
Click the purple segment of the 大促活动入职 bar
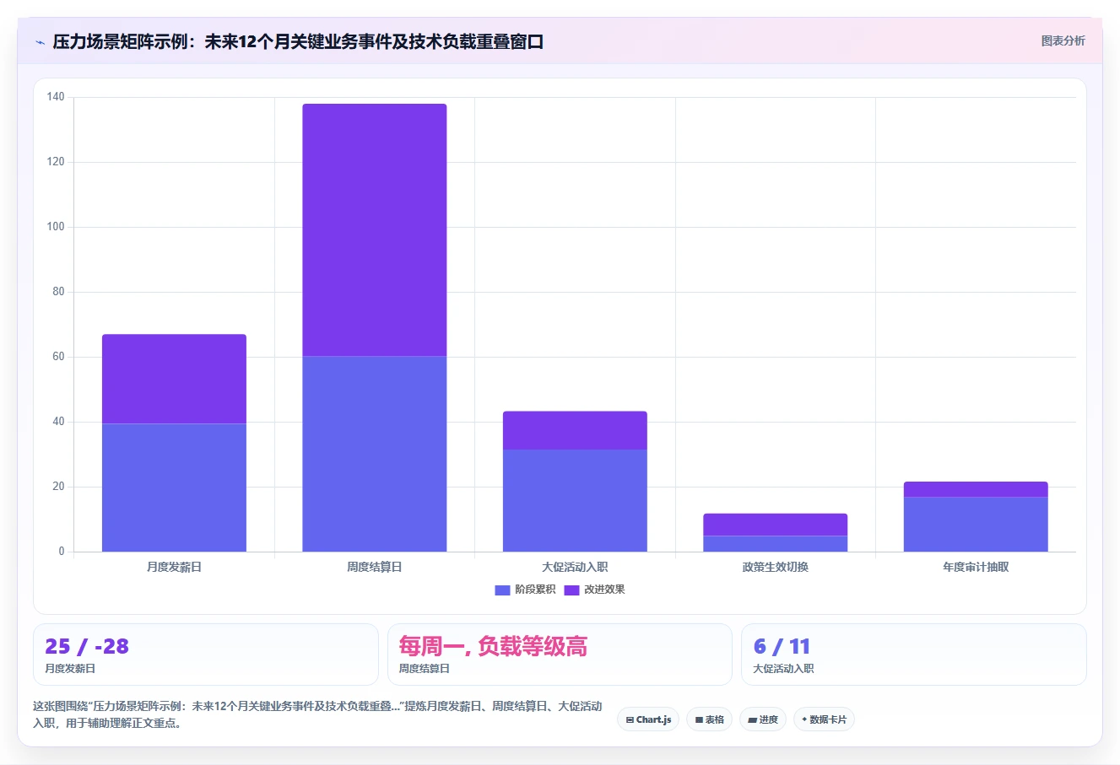coord(575,430)
